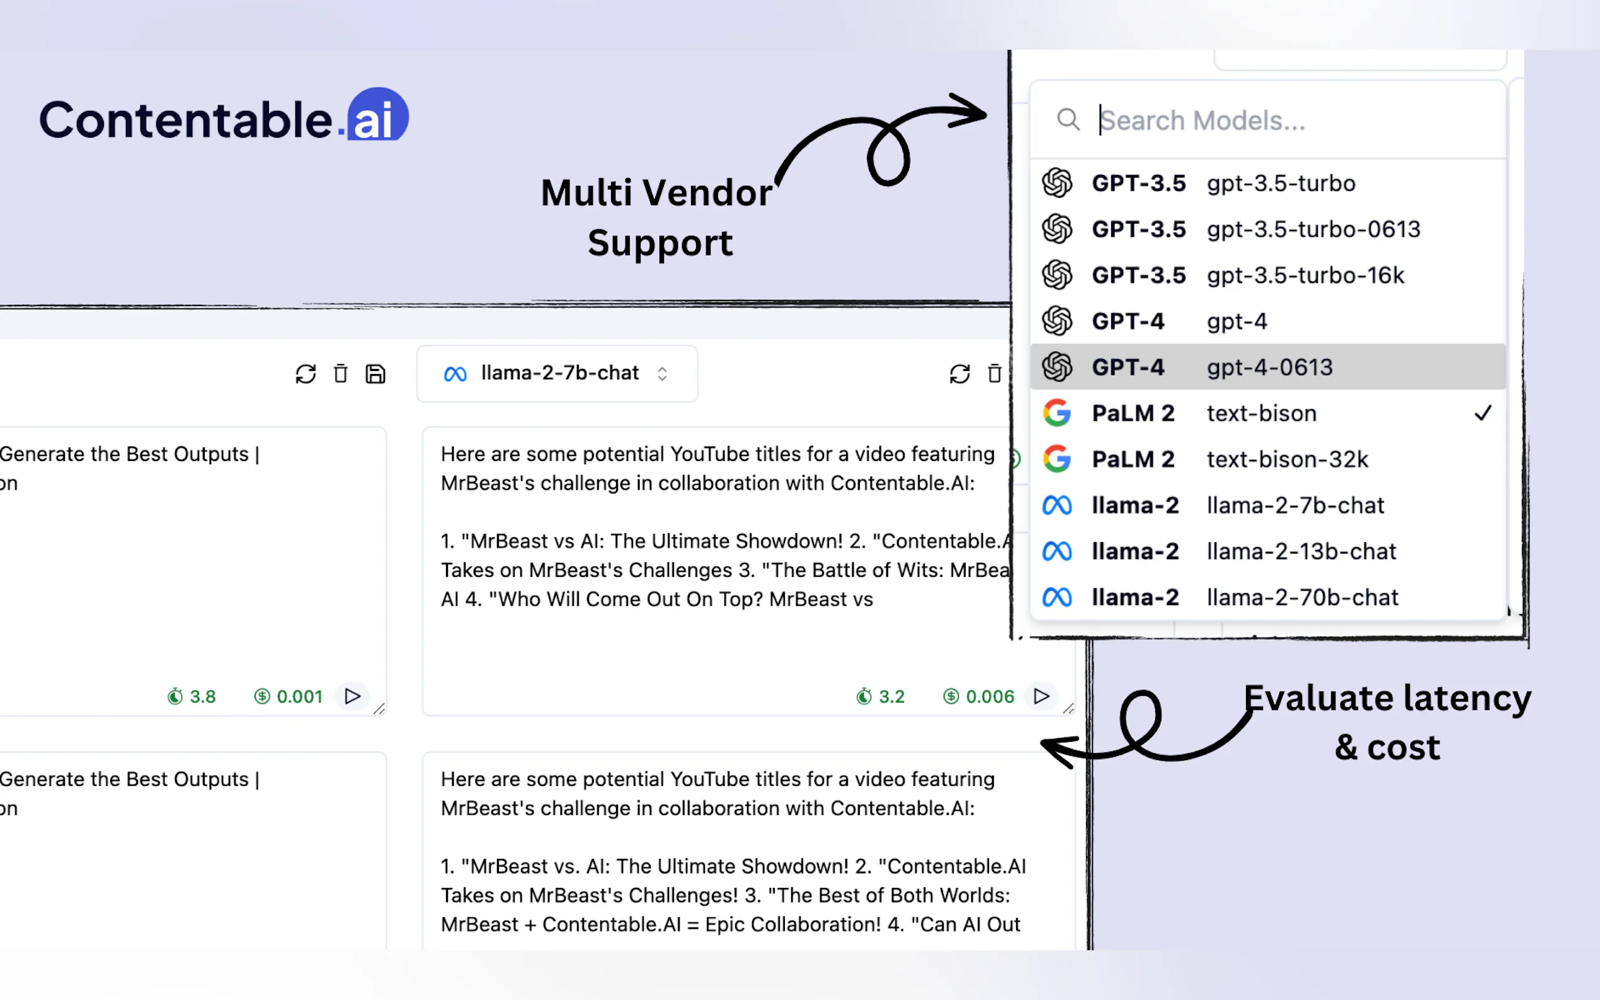Screen dimensions: 1600x1000
Task: Click the Google logo beside text-bison-32k
Action: click(x=1056, y=459)
